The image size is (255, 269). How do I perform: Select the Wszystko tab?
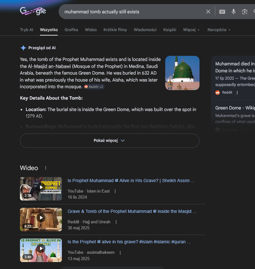[x=49, y=30]
